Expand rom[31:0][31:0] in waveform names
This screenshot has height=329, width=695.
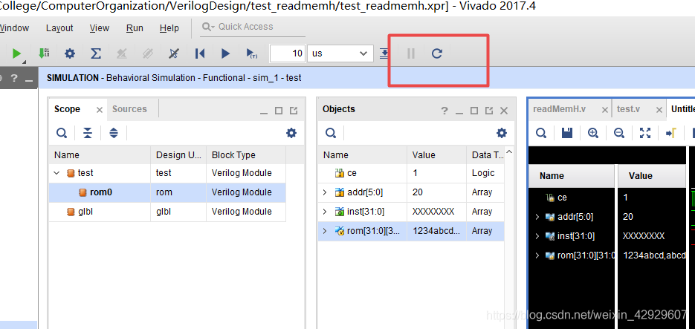537,255
